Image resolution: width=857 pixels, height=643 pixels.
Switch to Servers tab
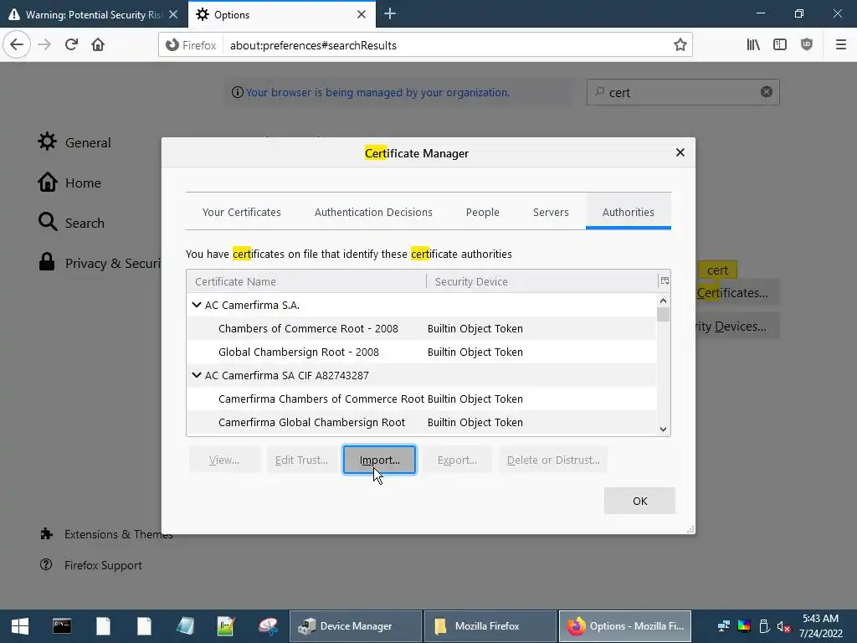tap(551, 212)
